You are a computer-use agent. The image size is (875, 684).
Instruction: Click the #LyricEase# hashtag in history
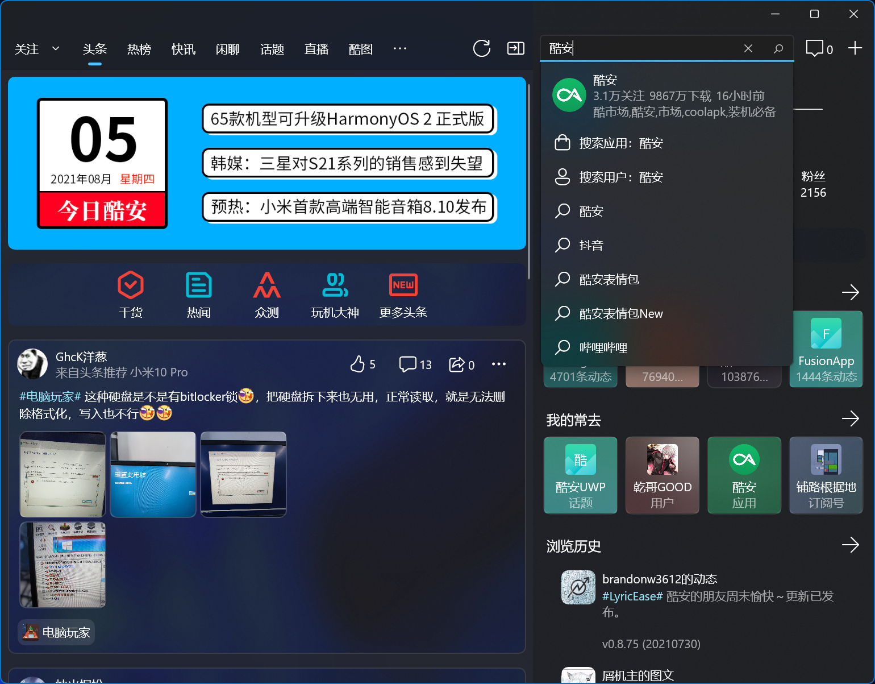click(x=632, y=596)
